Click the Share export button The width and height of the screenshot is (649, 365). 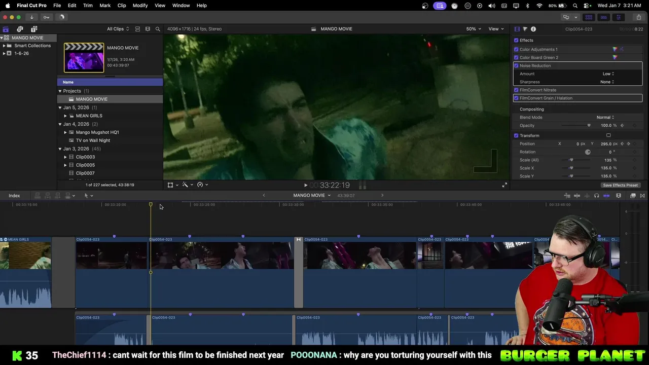pyautogui.click(x=638, y=17)
